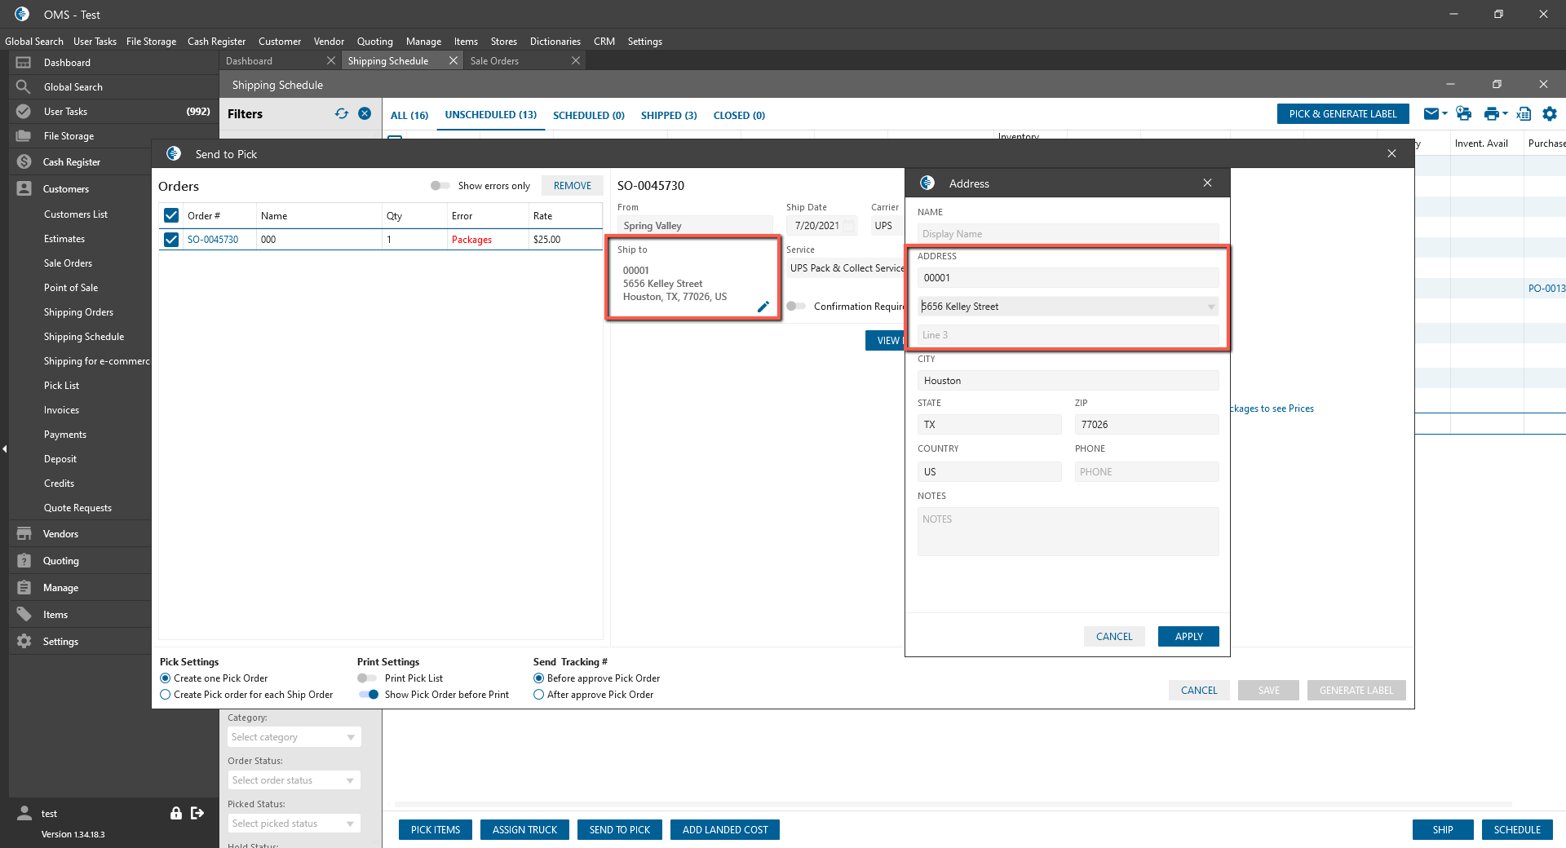Enable the Print Pick List toggle
The width and height of the screenshot is (1566, 848).
[367, 678]
